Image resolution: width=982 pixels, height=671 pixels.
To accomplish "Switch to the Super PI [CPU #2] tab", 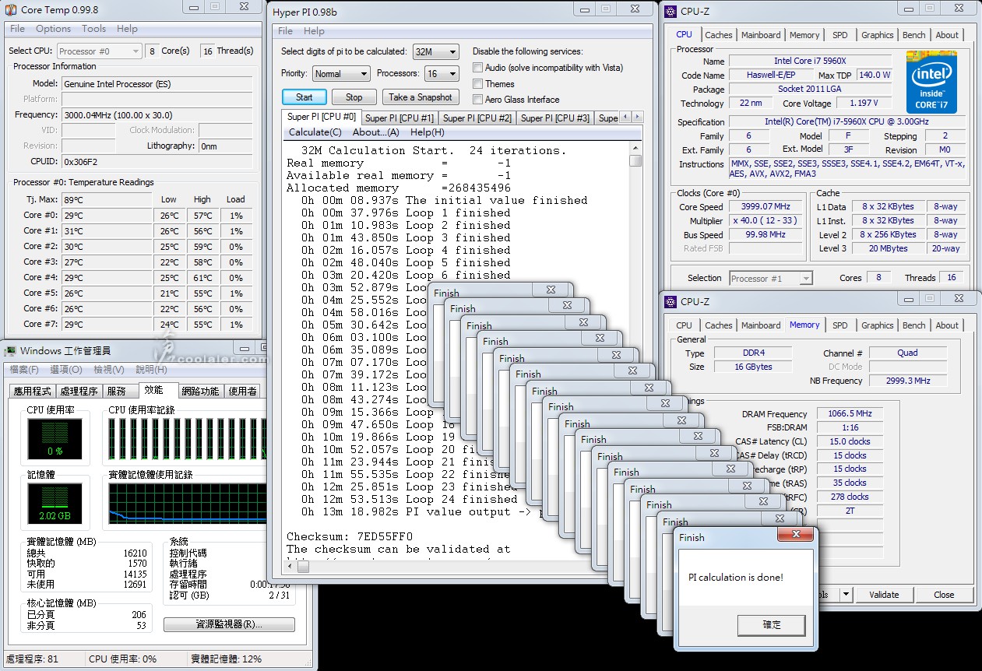I will pyautogui.click(x=477, y=118).
